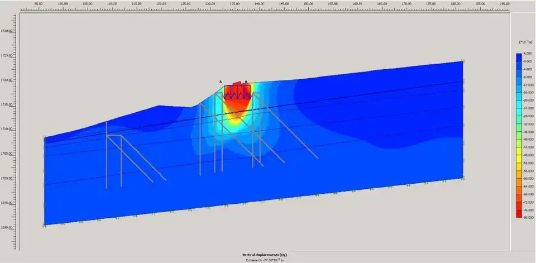This screenshot has height=263, width=536.
Task: Click the 1695.00 mark on the vertical ruler
Action: tap(7, 203)
